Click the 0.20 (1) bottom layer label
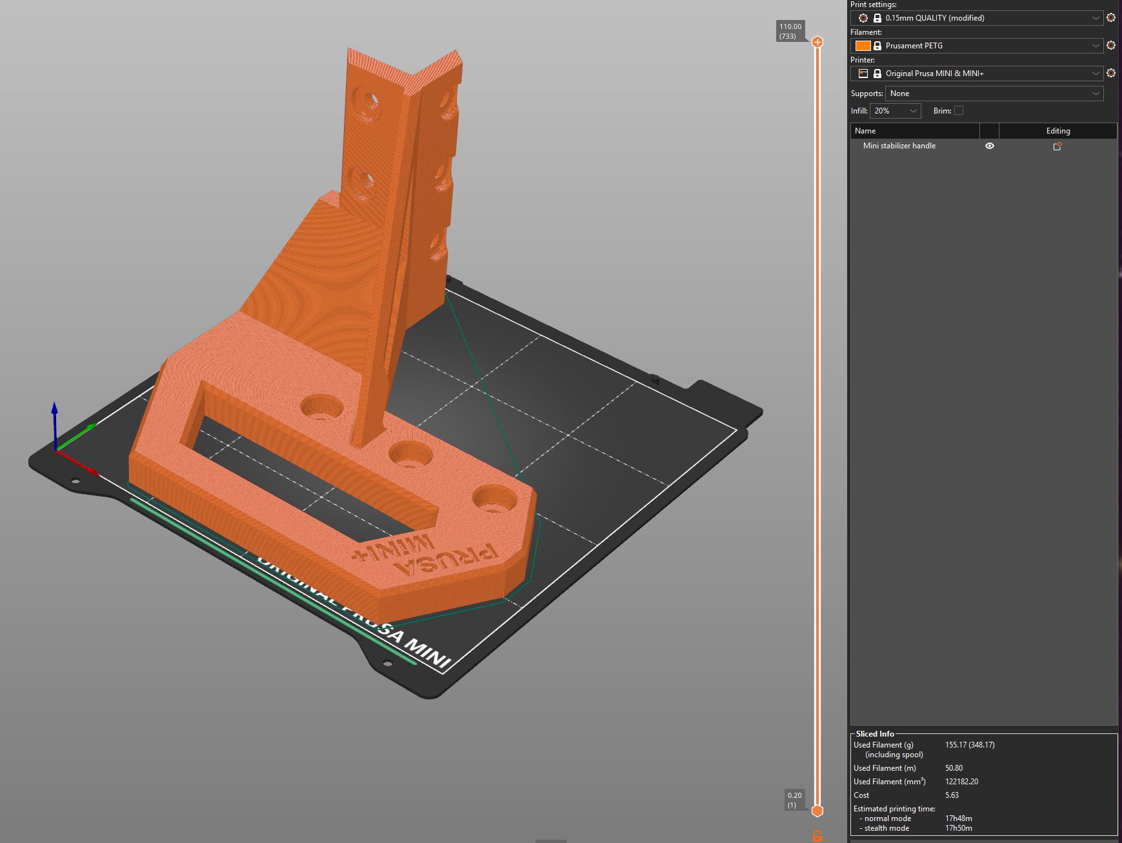1122x843 pixels. click(x=795, y=800)
